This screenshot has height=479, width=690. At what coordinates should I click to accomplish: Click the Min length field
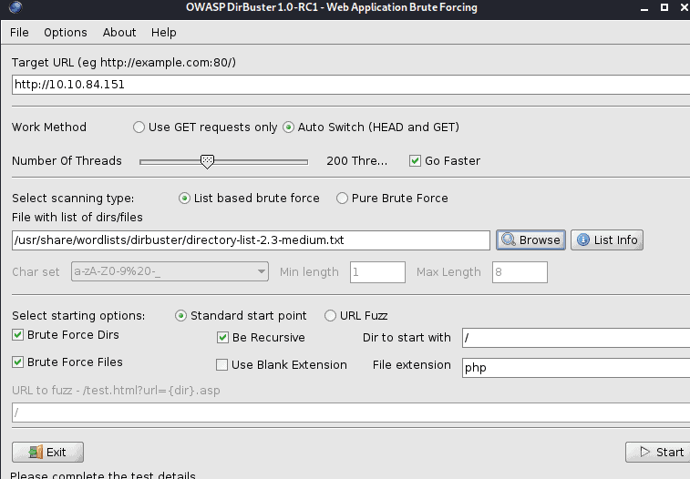377,272
